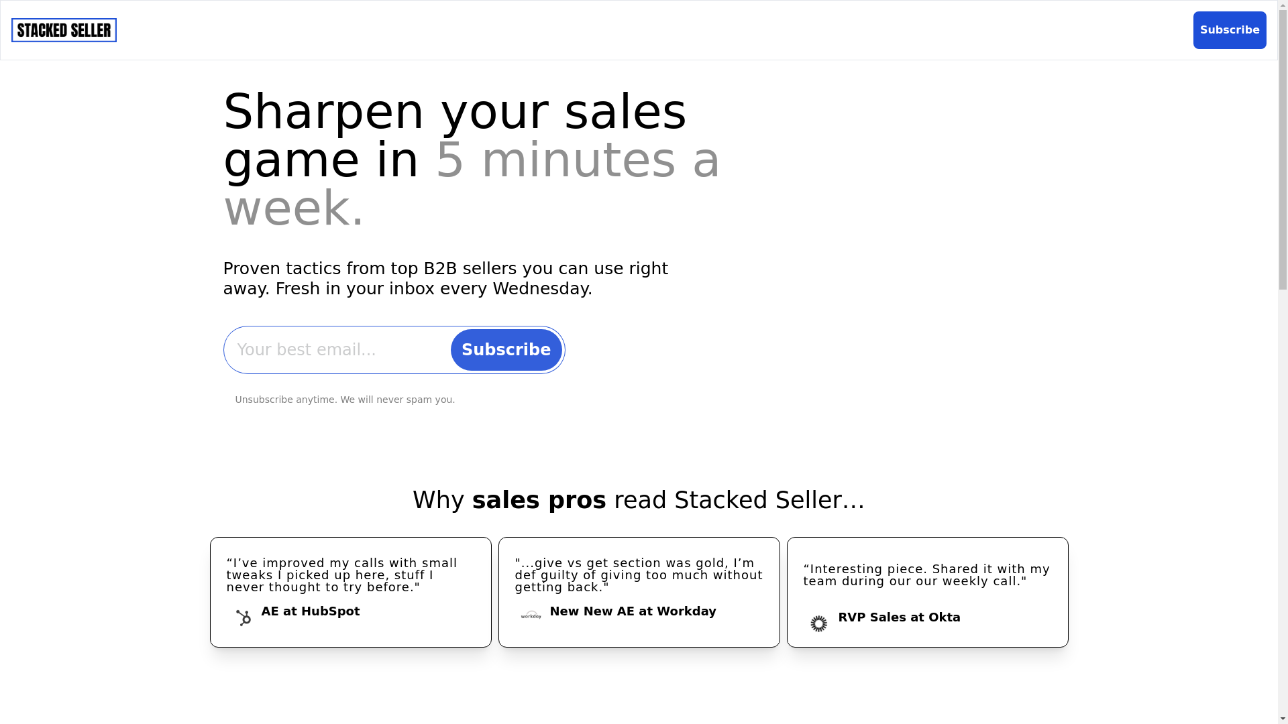Click 'Unsubscribe anytime. We will never spam' note

[345, 400]
